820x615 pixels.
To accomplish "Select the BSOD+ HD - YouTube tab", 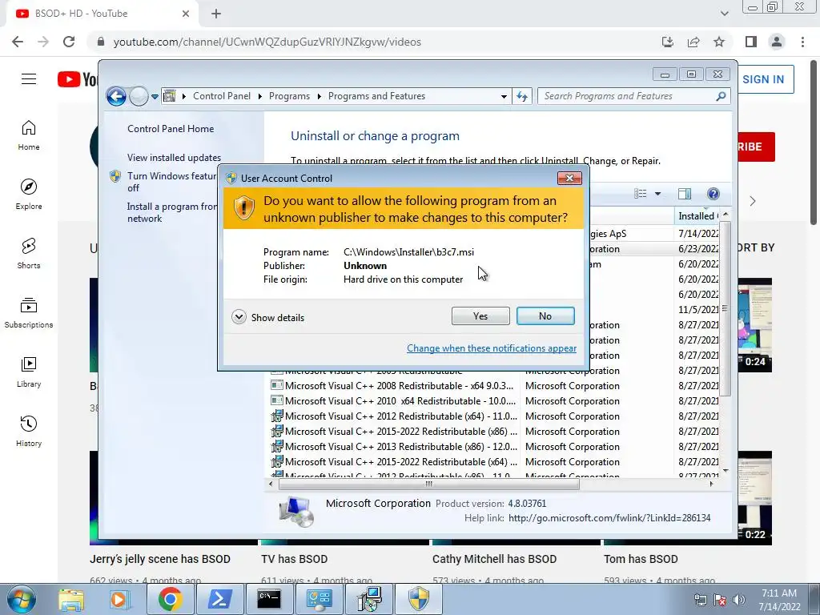I will 102,14.
